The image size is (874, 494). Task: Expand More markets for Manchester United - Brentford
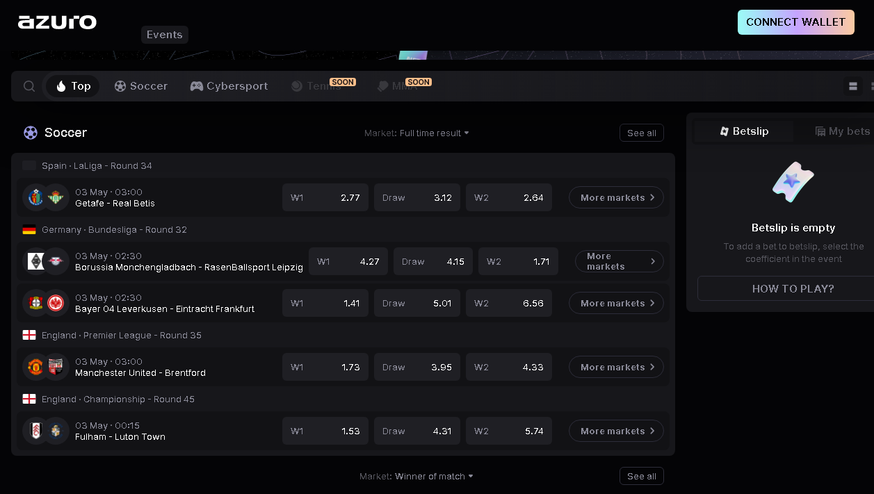[x=616, y=367]
